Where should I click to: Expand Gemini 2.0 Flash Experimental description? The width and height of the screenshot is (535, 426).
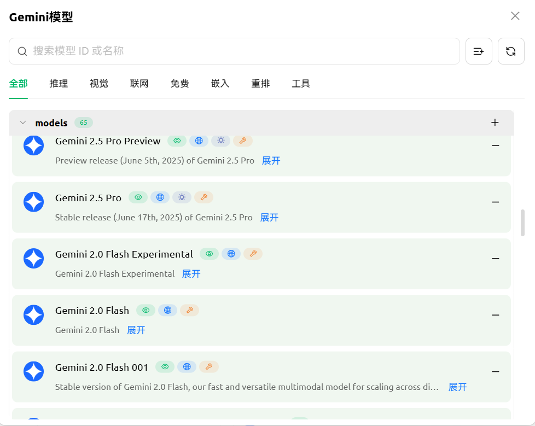point(191,274)
